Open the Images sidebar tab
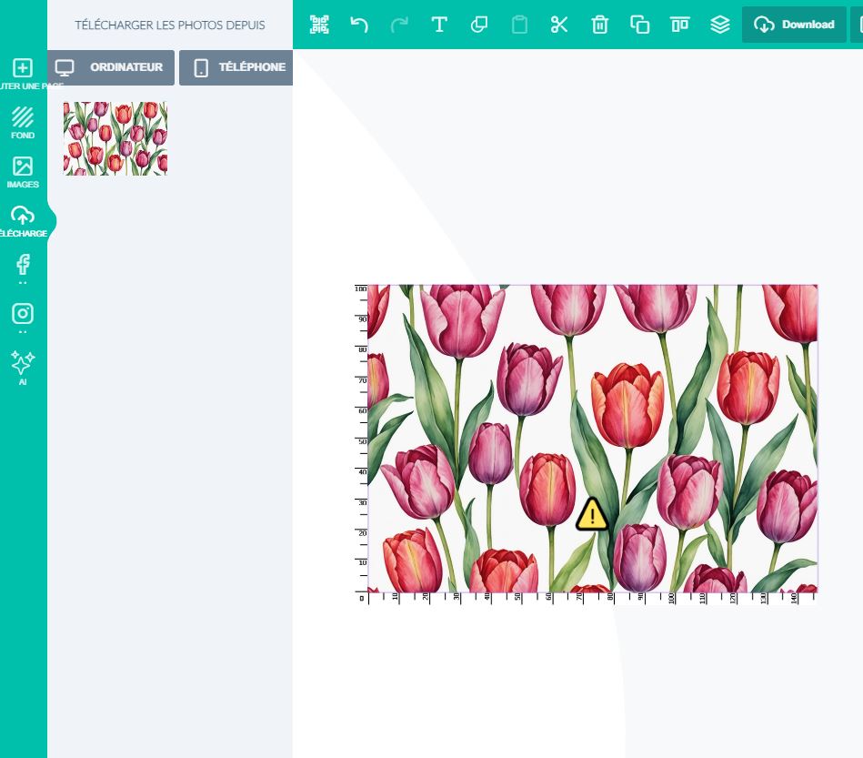 point(23,172)
